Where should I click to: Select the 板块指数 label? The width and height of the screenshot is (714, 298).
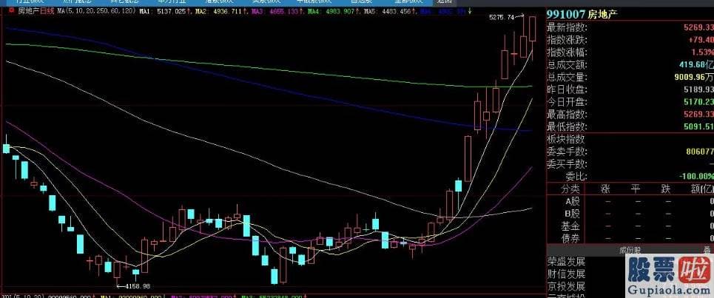click(x=567, y=139)
